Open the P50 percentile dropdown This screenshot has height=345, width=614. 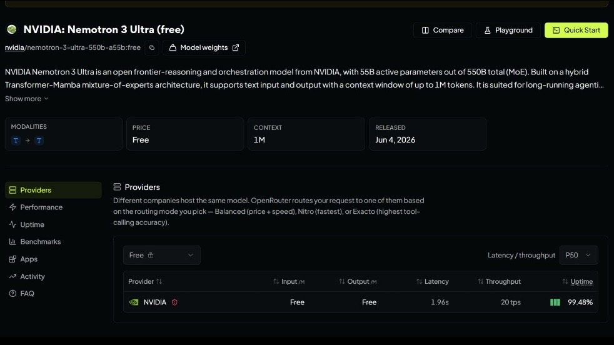(578, 255)
